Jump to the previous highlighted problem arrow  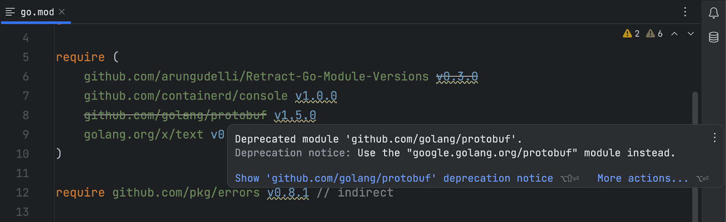tap(674, 33)
